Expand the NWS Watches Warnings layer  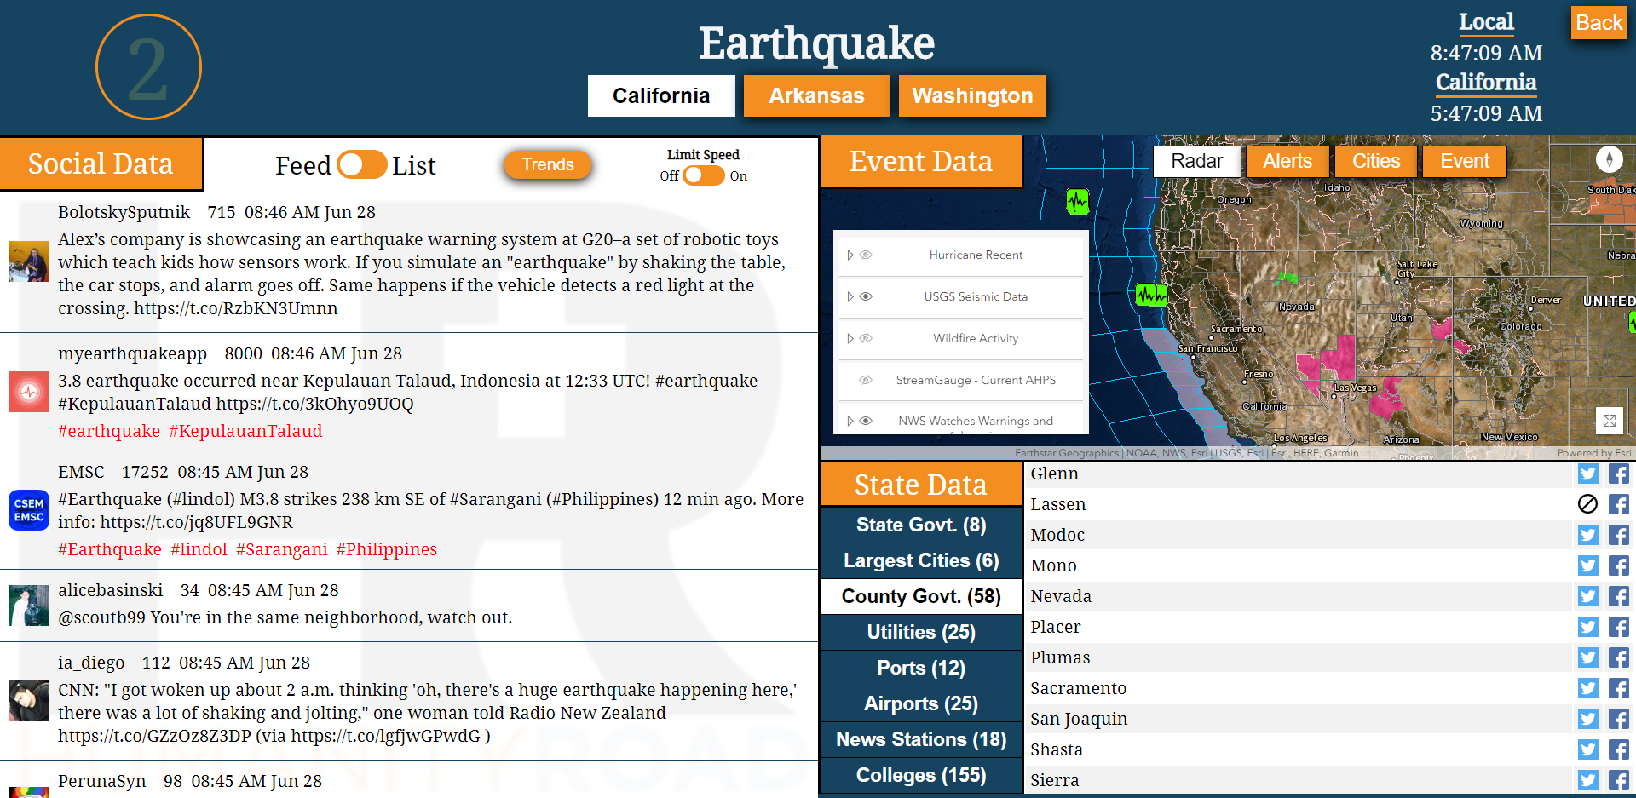coord(850,421)
